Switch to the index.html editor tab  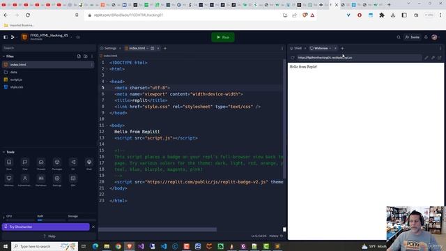[x=137, y=48]
